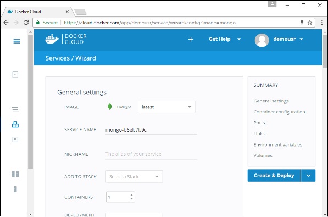Open the demousr account menu
Image resolution: width=328 pixels, height=217 pixels.
tap(288, 39)
